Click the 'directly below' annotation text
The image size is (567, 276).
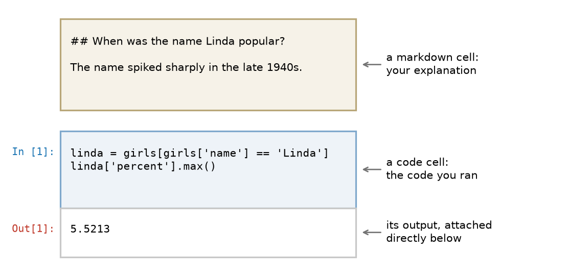pyautogui.click(x=424, y=238)
